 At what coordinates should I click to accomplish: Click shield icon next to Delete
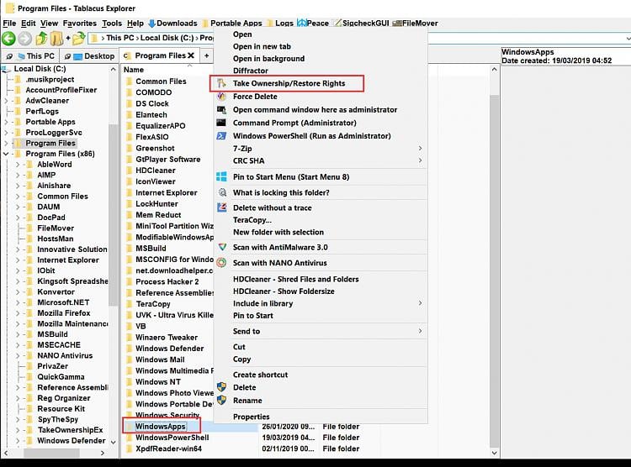coord(221,387)
